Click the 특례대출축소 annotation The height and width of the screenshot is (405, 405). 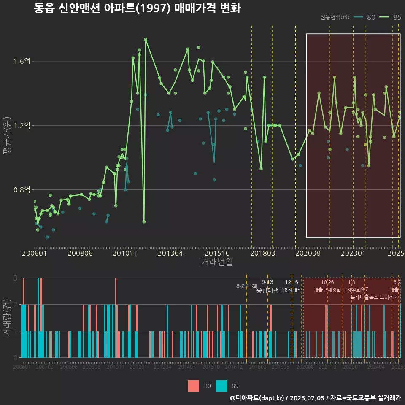point(364,297)
